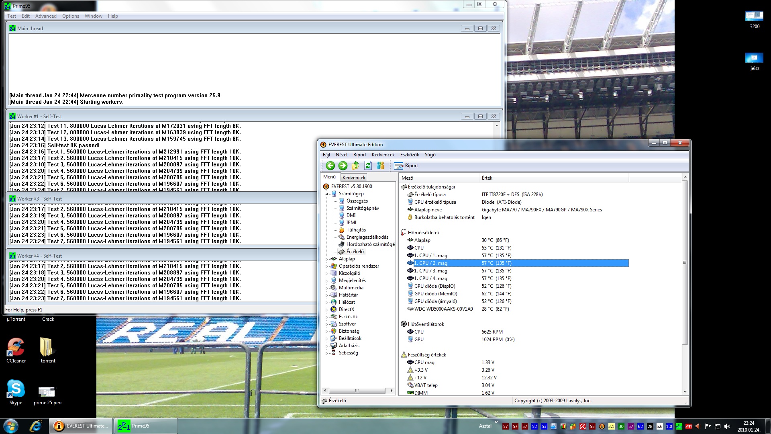
Task: Click the red Avira tray icon
Action: click(582, 426)
